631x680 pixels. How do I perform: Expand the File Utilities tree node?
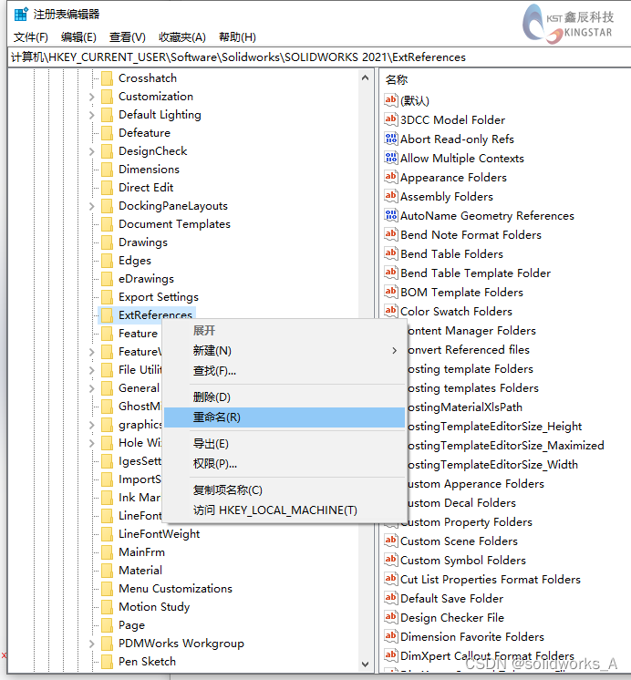(x=91, y=370)
